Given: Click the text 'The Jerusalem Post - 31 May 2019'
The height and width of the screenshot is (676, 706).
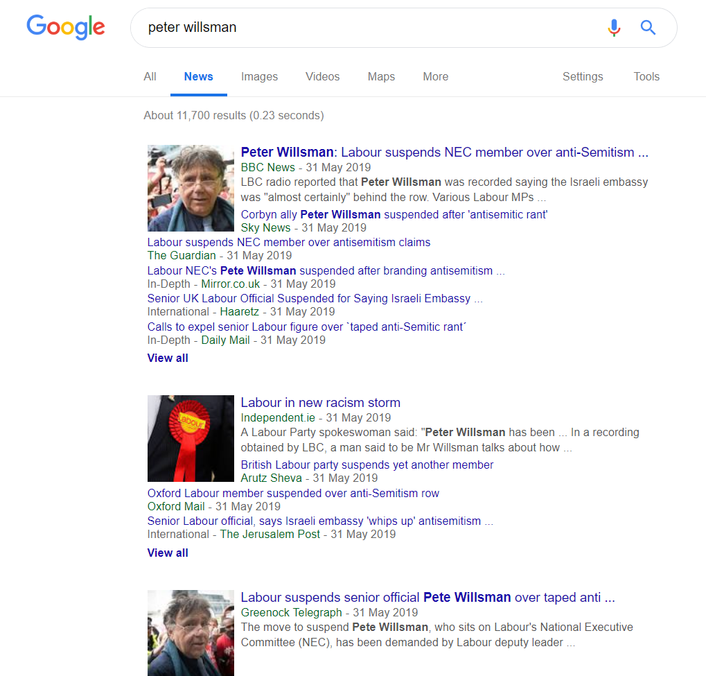Looking at the screenshot, I should 308,535.
